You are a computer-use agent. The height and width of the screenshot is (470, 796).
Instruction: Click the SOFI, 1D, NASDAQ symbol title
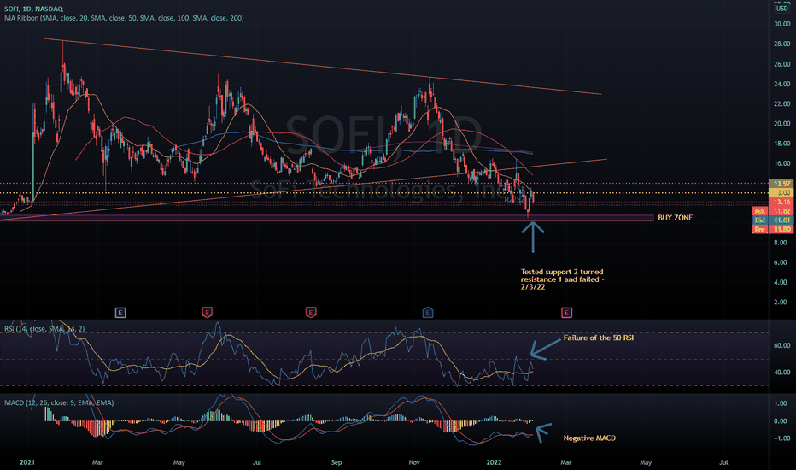click(x=33, y=9)
